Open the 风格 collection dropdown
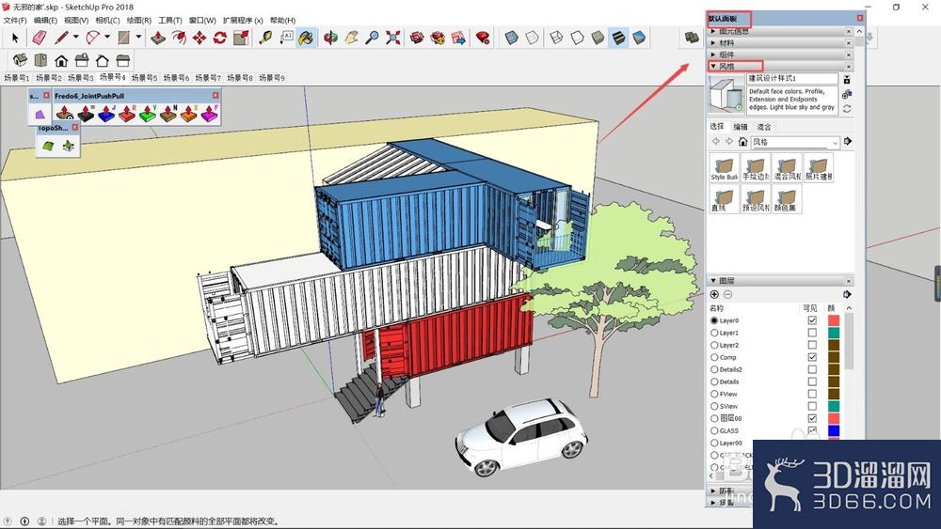Viewport: 941px width, 529px height. click(x=794, y=143)
